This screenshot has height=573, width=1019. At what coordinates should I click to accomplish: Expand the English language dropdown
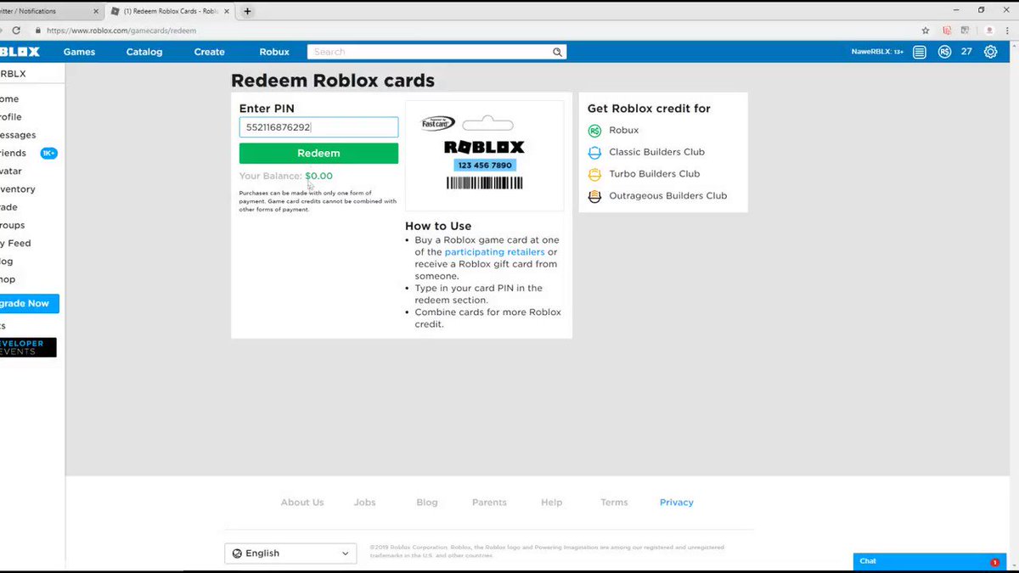[290, 553]
